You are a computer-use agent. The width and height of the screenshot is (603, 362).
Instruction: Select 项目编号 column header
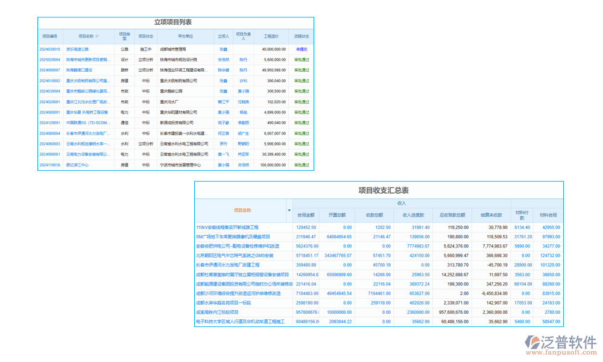point(50,36)
